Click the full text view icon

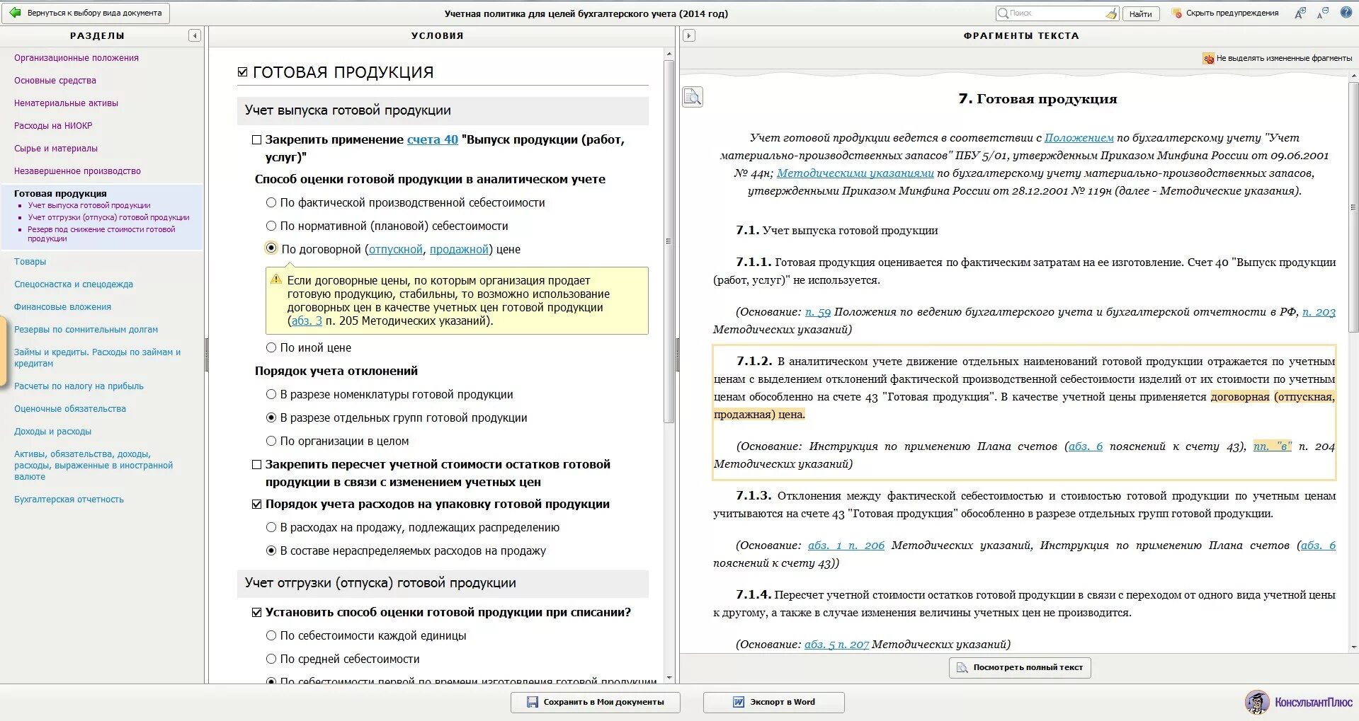click(x=962, y=667)
